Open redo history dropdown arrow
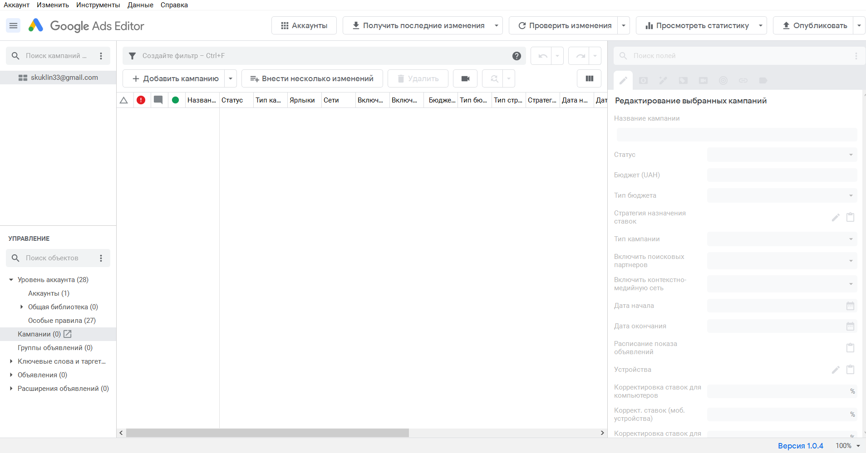Image resolution: width=866 pixels, height=453 pixels. [595, 56]
